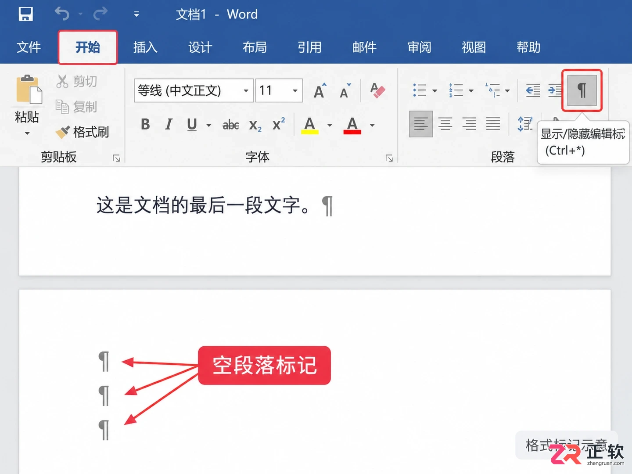Viewport: 632px width, 474px height.
Task: Open the numbering style dropdown
Action: [471, 91]
